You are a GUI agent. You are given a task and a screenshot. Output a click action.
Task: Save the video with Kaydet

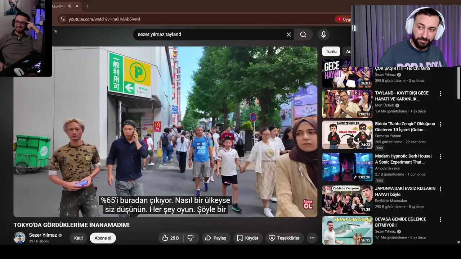[247, 238]
